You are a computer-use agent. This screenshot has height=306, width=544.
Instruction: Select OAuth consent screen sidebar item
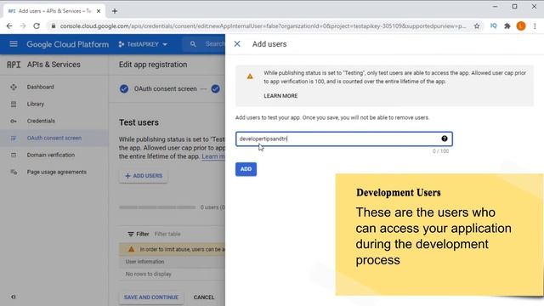tap(54, 138)
